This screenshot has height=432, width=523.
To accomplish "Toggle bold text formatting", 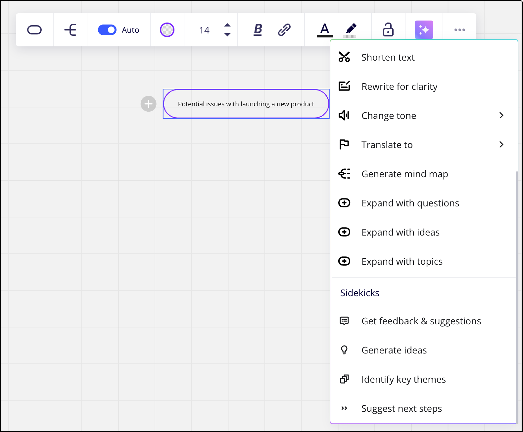I will point(258,30).
